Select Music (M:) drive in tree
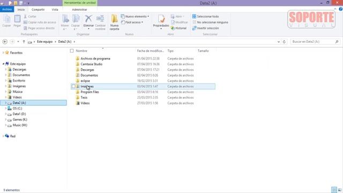The height and width of the screenshot is (193, 343). coord(20,125)
